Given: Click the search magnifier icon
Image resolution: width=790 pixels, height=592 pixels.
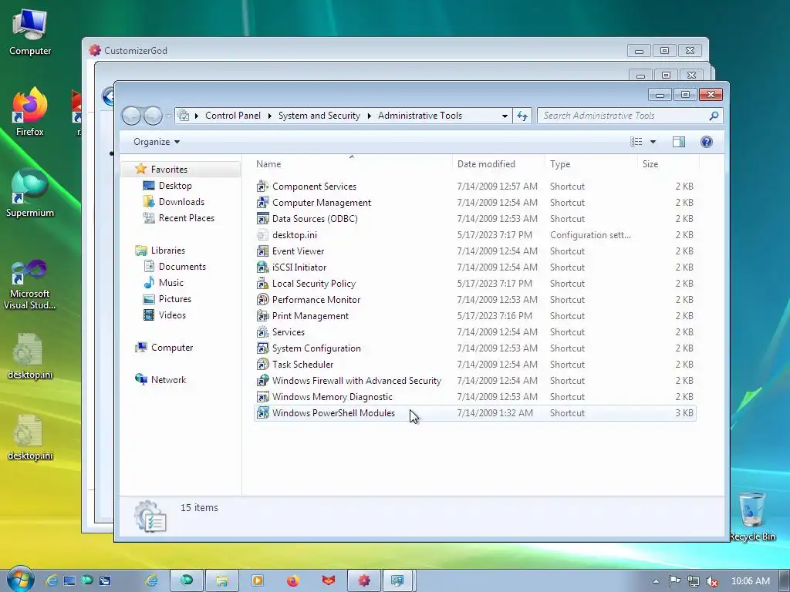Looking at the screenshot, I should click(714, 116).
